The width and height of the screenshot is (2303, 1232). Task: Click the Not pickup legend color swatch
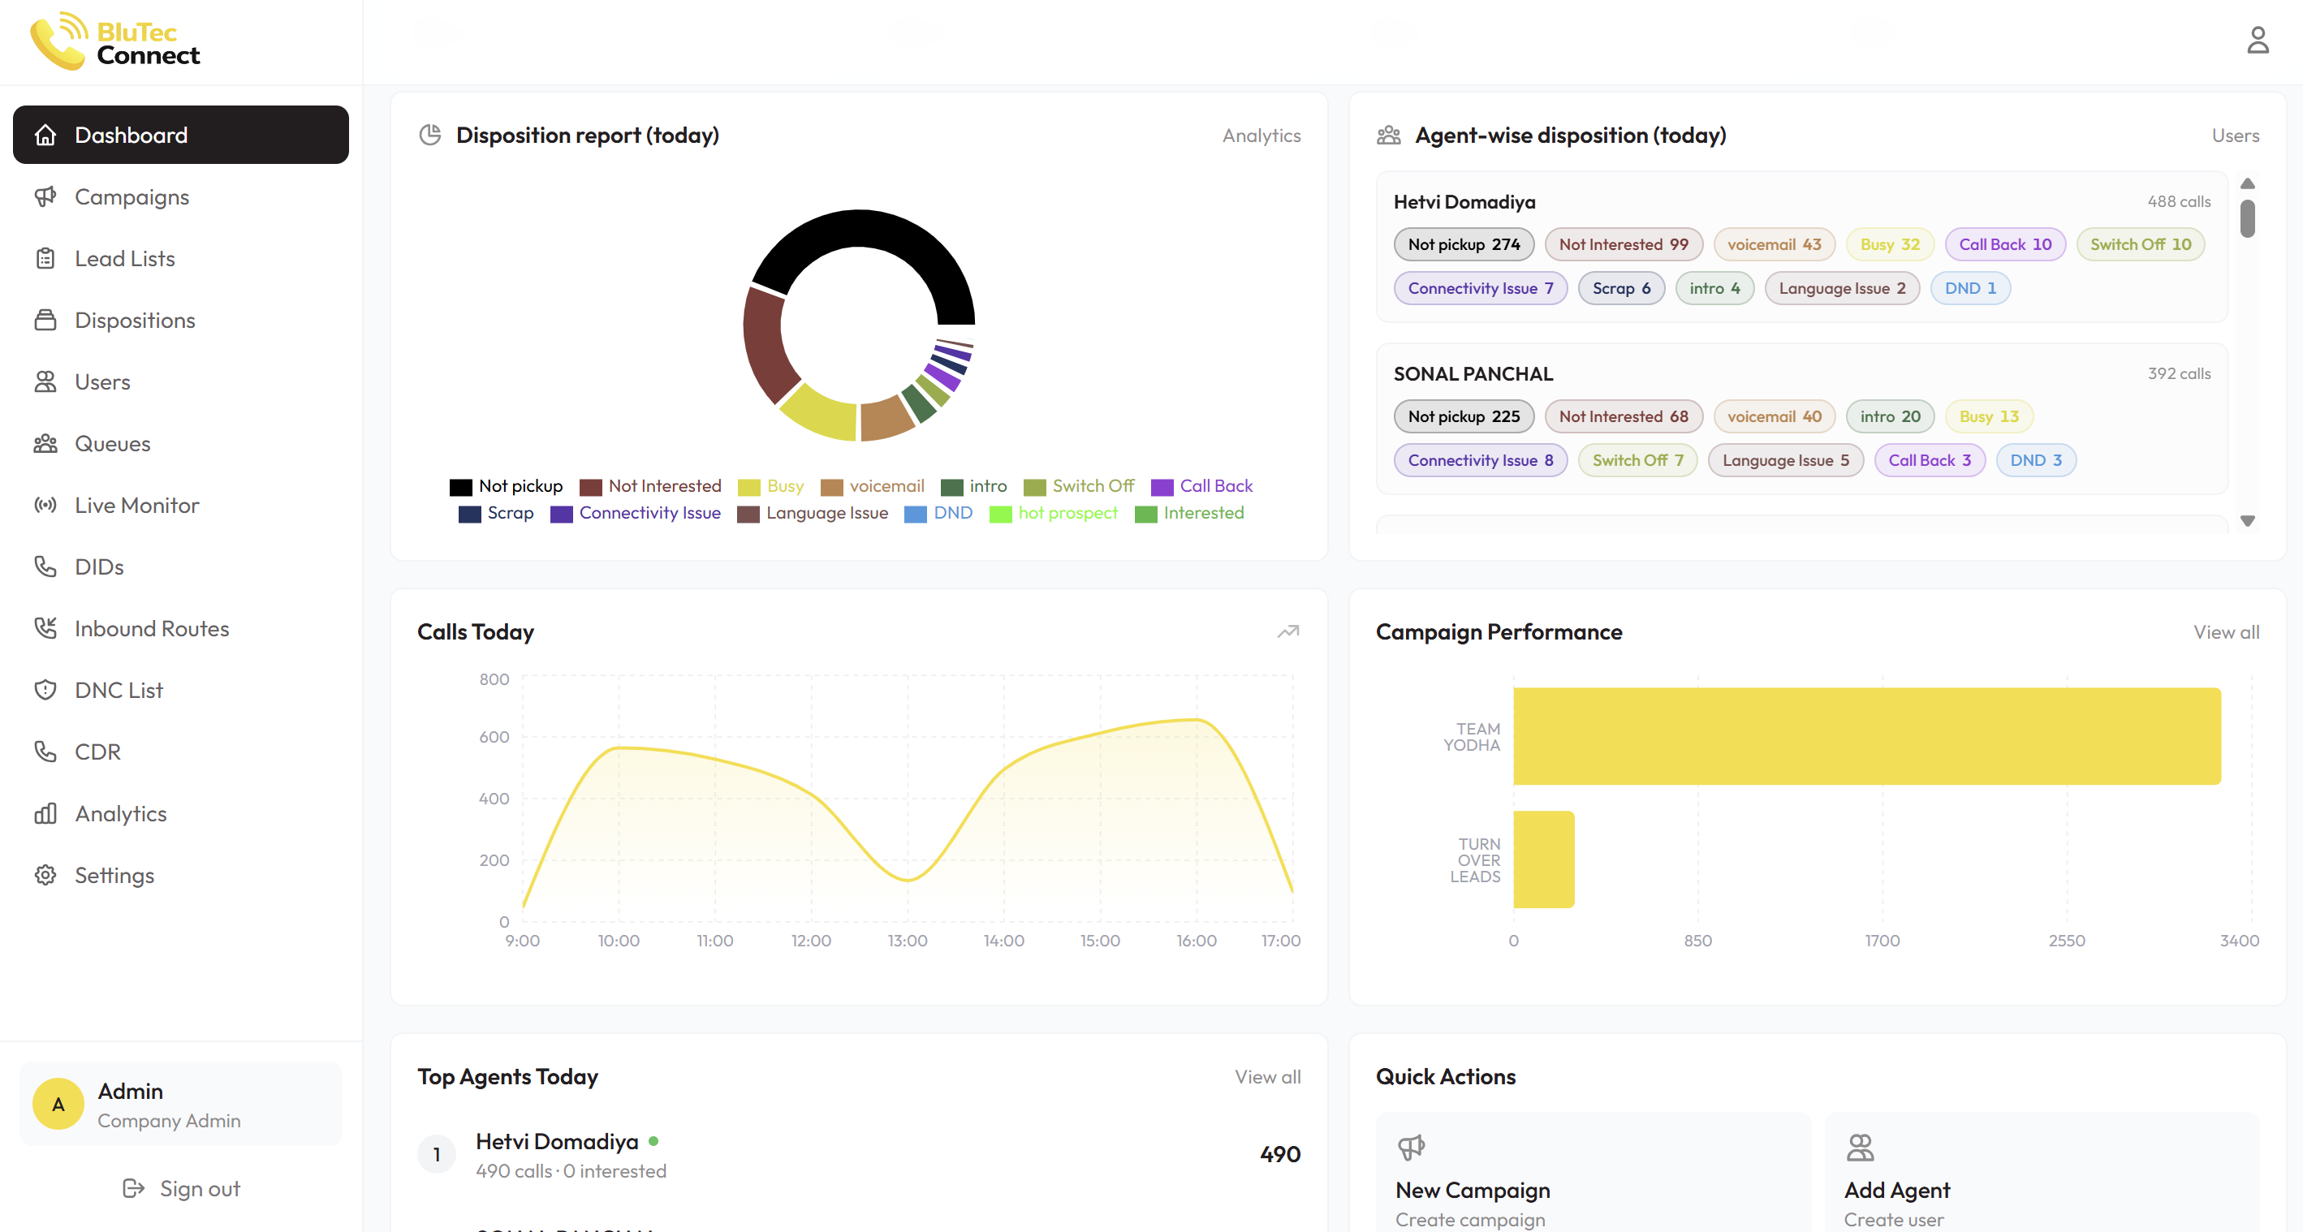[x=461, y=485]
